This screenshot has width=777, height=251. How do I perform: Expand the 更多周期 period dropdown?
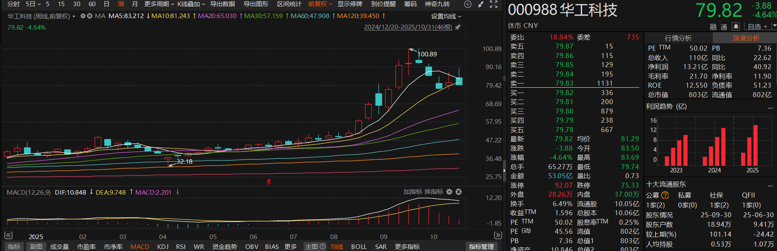pos(159,4)
